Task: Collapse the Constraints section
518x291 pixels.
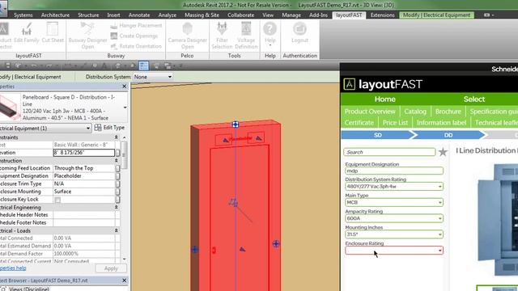Action: tap(117, 137)
